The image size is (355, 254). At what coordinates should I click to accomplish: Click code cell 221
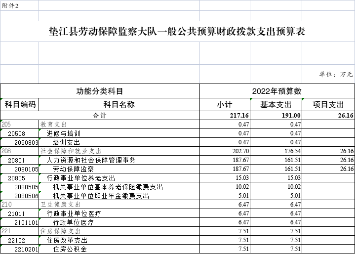pyautogui.click(x=20, y=231)
